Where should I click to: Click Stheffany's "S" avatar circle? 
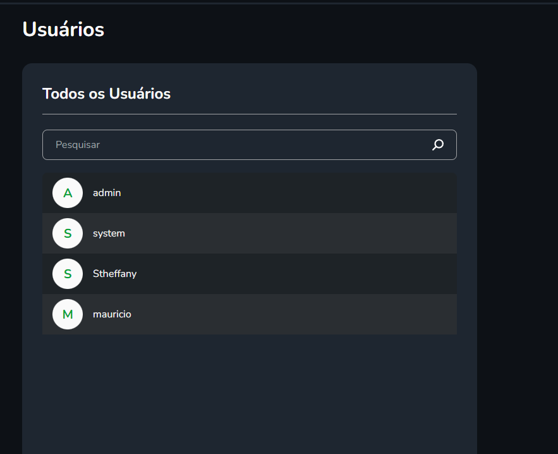pyautogui.click(x=68, y=274)
